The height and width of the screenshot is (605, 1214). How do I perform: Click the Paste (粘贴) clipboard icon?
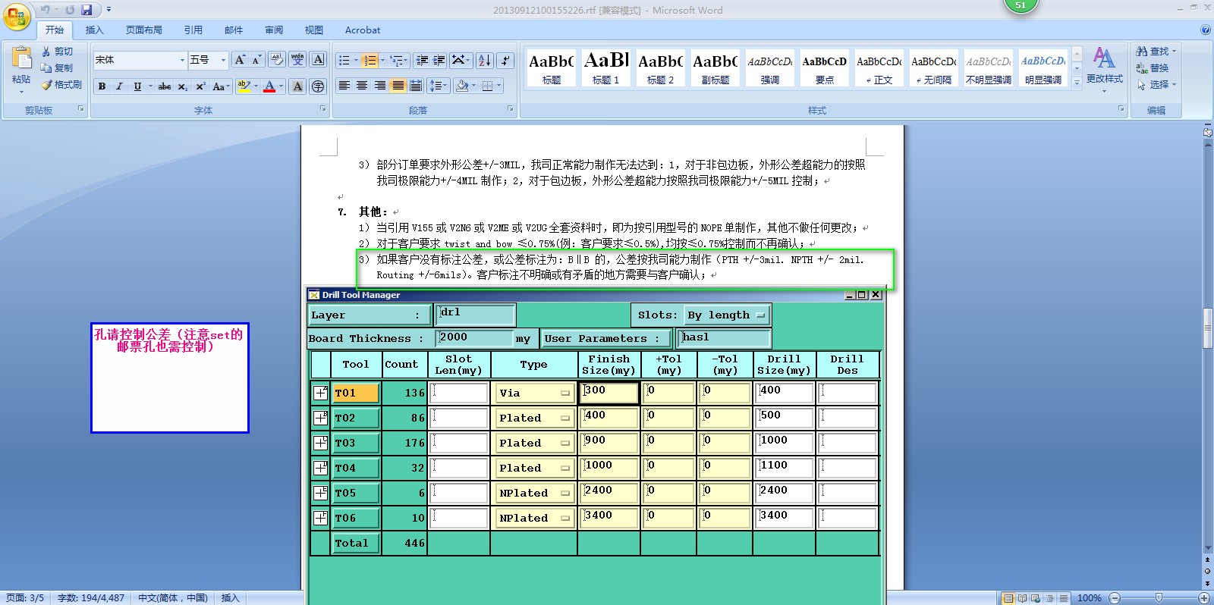point(21,58)
